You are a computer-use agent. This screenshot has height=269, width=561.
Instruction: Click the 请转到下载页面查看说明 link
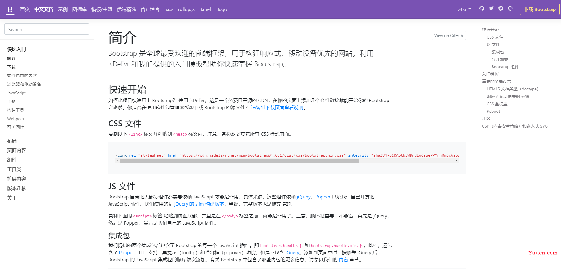tap(277, 107)
